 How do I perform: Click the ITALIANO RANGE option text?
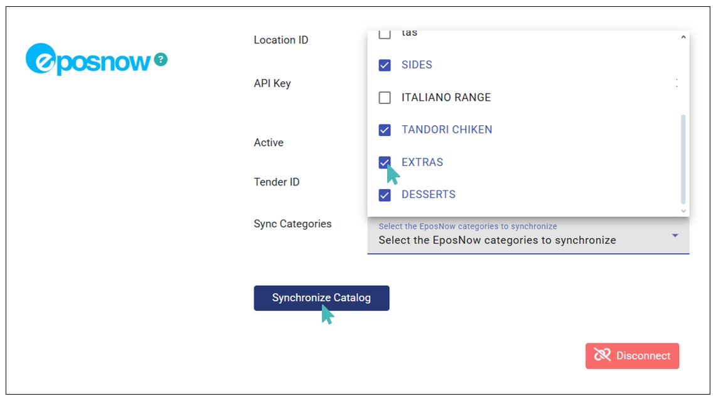coord(446,98)
